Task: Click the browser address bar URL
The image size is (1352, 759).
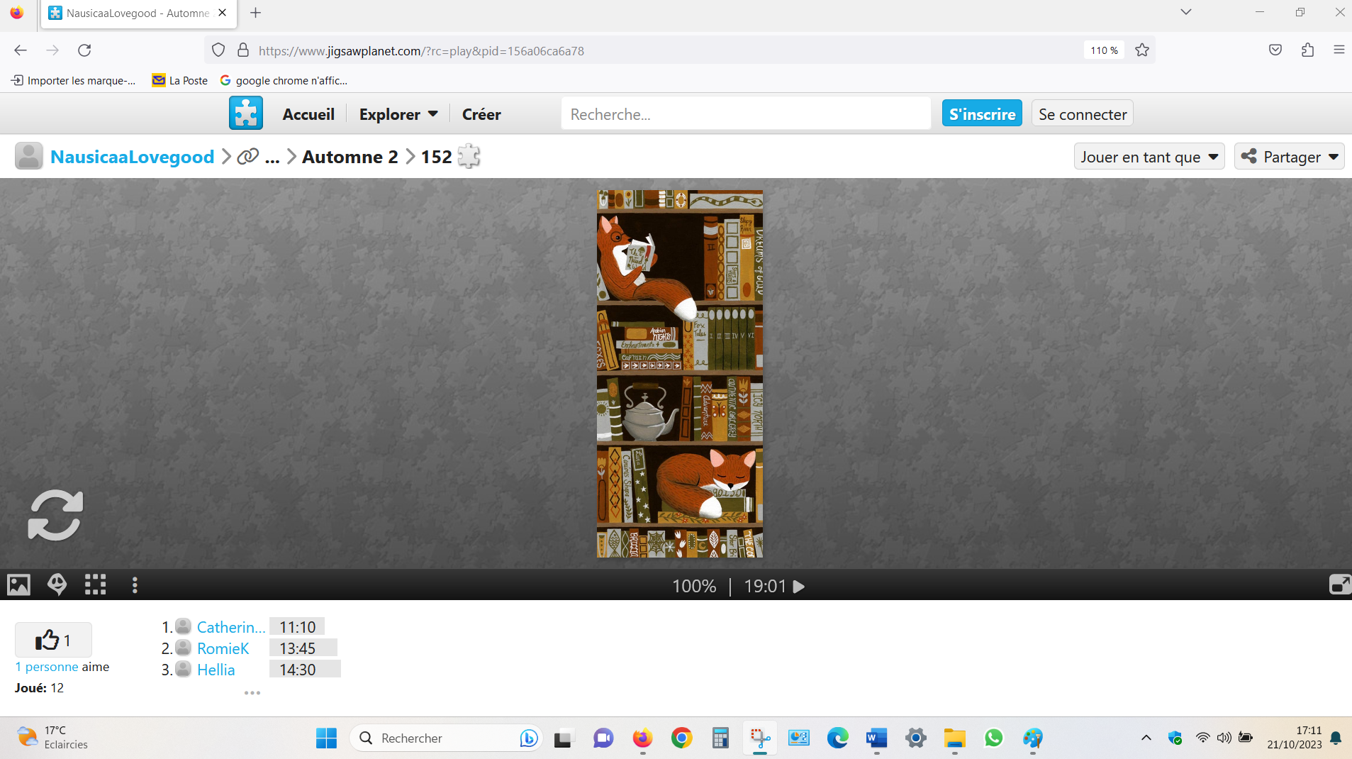Action: coord(421,51)
